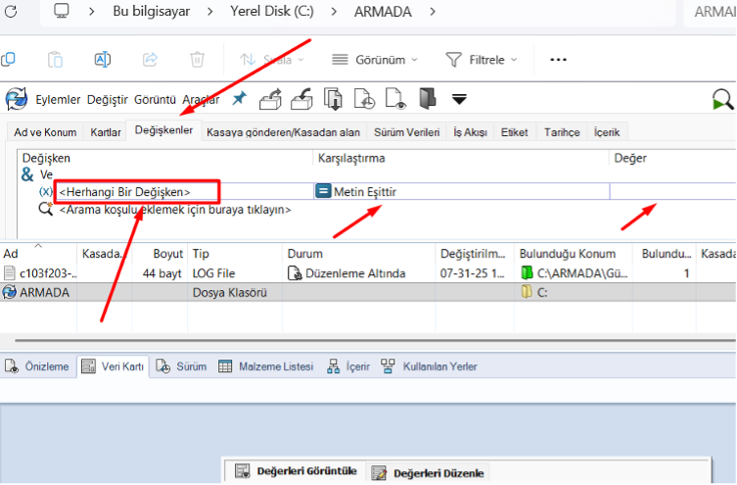
Task: Click the delete trash icon
Action: point(197,60)
